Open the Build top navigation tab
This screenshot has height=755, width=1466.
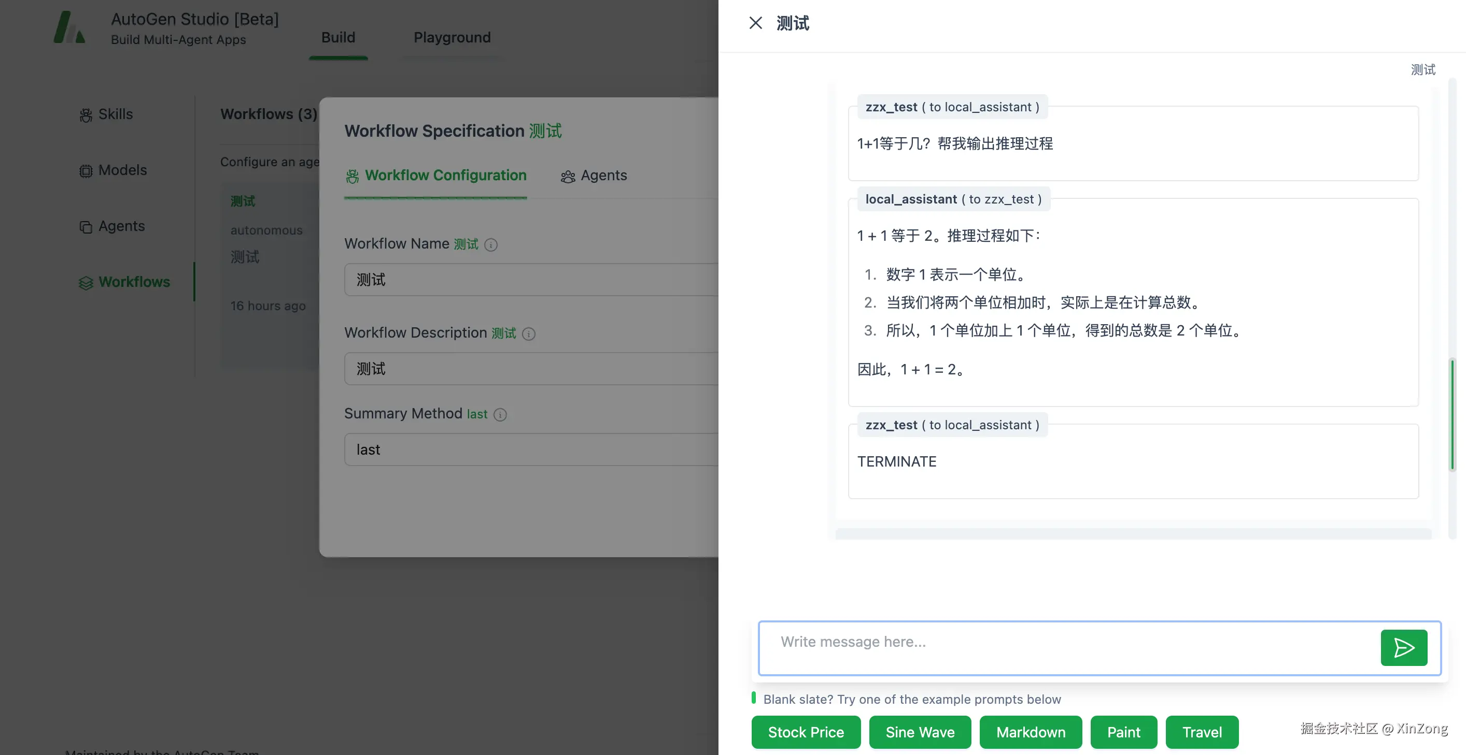338,37
